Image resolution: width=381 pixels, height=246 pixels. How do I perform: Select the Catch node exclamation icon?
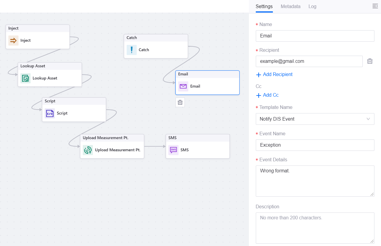pyautogui.click(x=131, y=50)
